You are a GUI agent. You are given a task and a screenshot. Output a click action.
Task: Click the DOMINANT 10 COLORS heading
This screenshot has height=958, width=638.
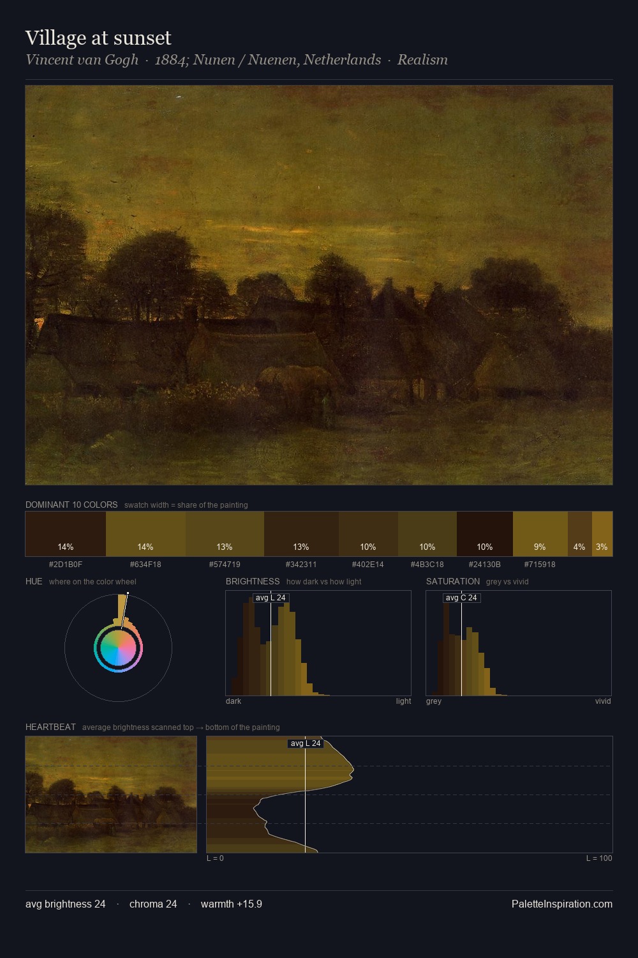point(71,505)
